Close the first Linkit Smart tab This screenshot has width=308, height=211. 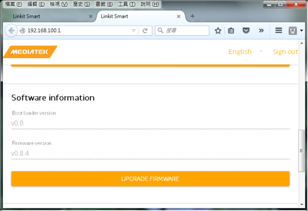pyautogui.click(x=91, y=16)
